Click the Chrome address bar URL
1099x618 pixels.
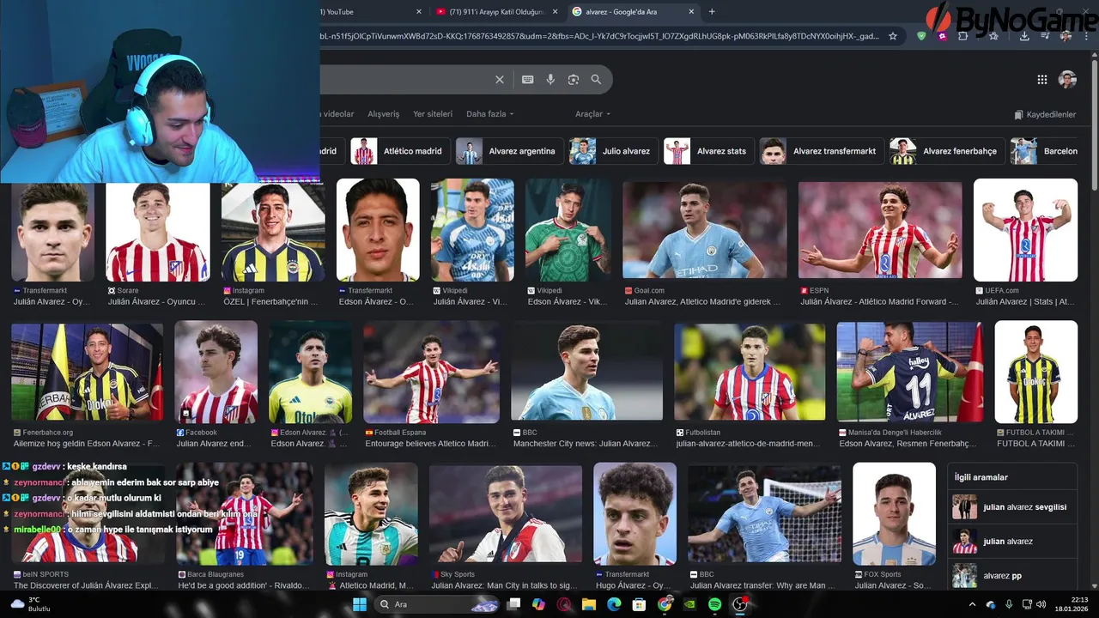pyautogui.click(x=598, y=36)
